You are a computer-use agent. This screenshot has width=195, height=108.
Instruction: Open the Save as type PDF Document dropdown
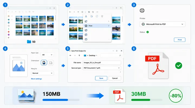[x=102, y=68]
